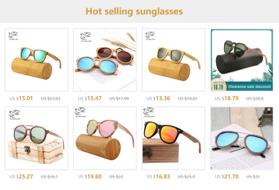Click the Hot selling sunglasses heading
Screen dimensions: 279x190
coord(134,11)
